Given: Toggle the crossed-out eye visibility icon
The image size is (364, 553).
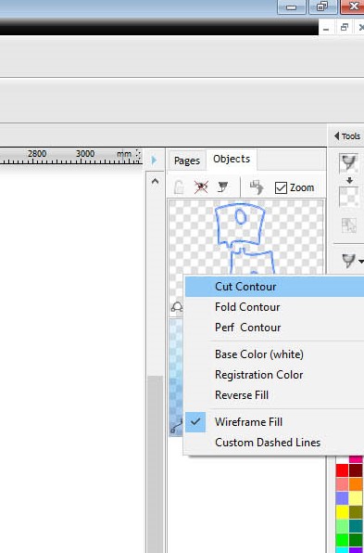Looking at the screenshot, I should tap(201, 187).
